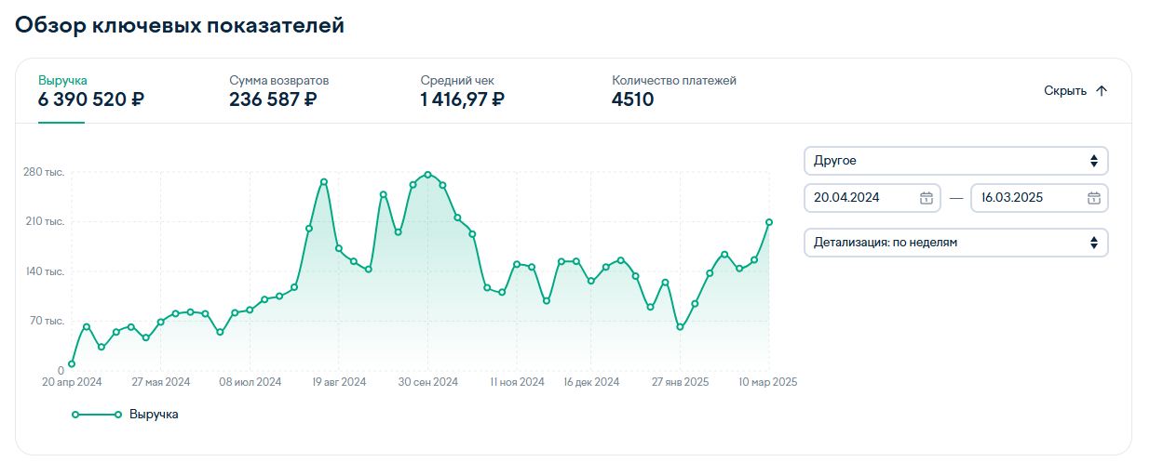This screenshot has height=462, width=1150.
Task: Click the y-axis label 210 тыс.
Action: pyautogui.click(x=45, y=222)
